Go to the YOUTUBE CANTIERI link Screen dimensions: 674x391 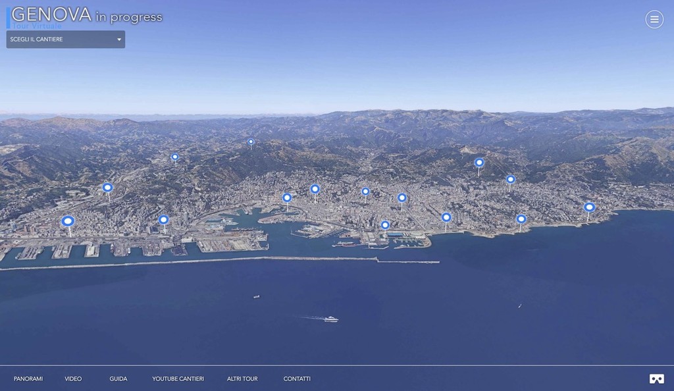coord(178,378)
